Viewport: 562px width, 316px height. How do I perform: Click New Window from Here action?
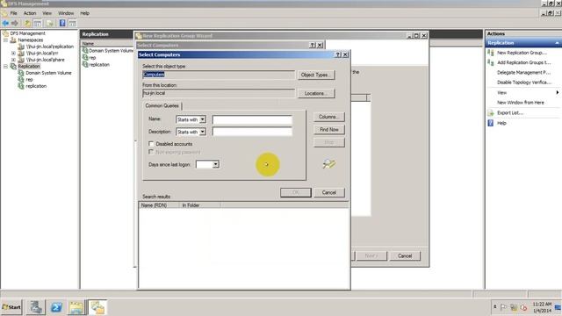521,103
